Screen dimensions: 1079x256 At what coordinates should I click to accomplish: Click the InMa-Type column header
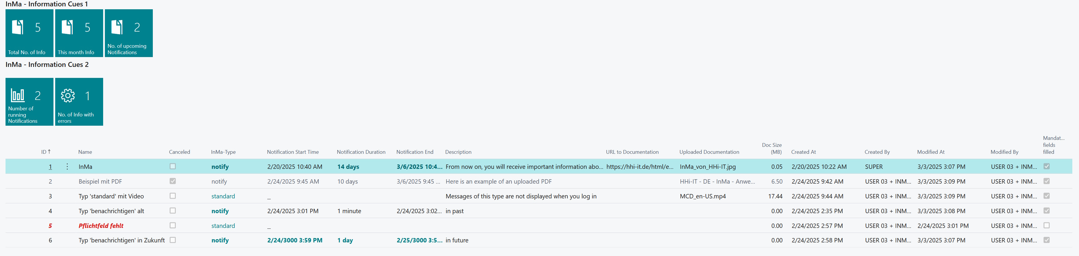223,152
